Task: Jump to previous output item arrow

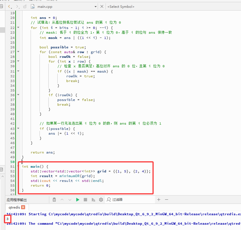Action: tap(62, 200)
